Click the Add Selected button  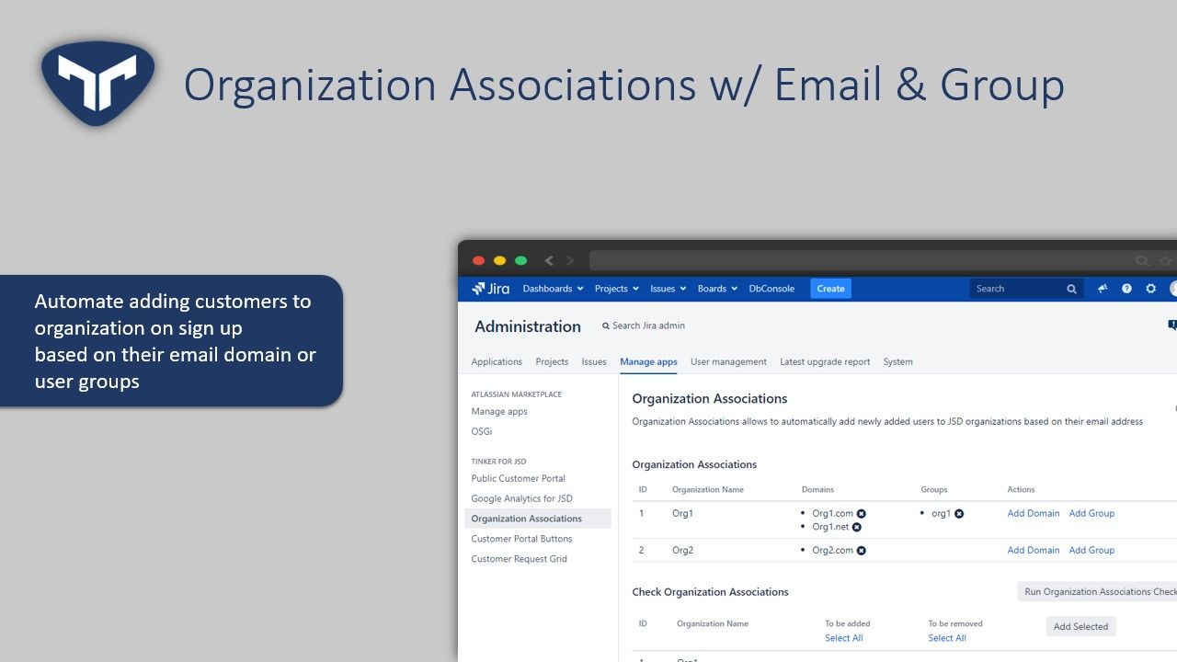[1080, 626]
